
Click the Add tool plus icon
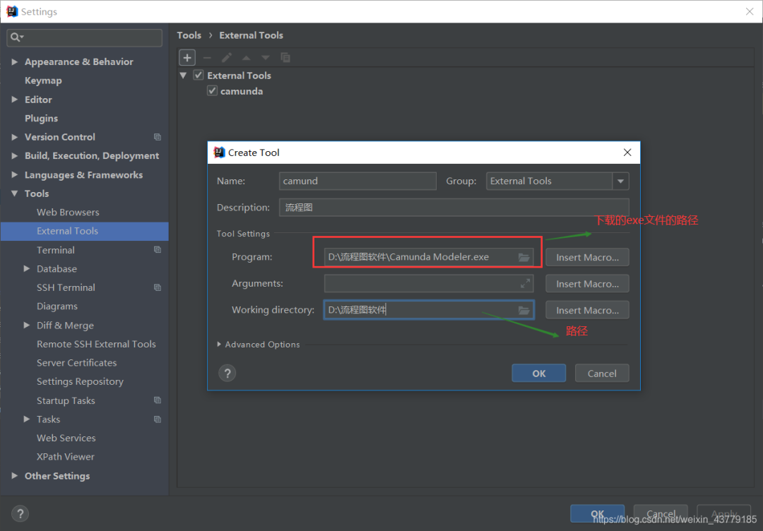click(x=187, y=57)
